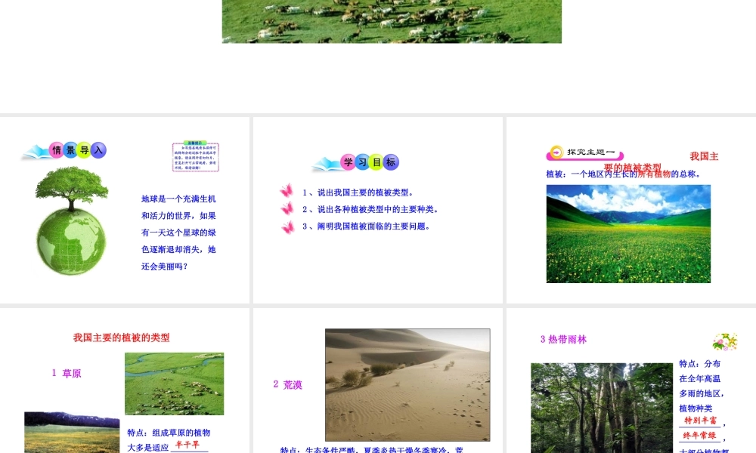Click text '说出我国主要的植被类型'
756x453 pixels.
coord(363,193)
